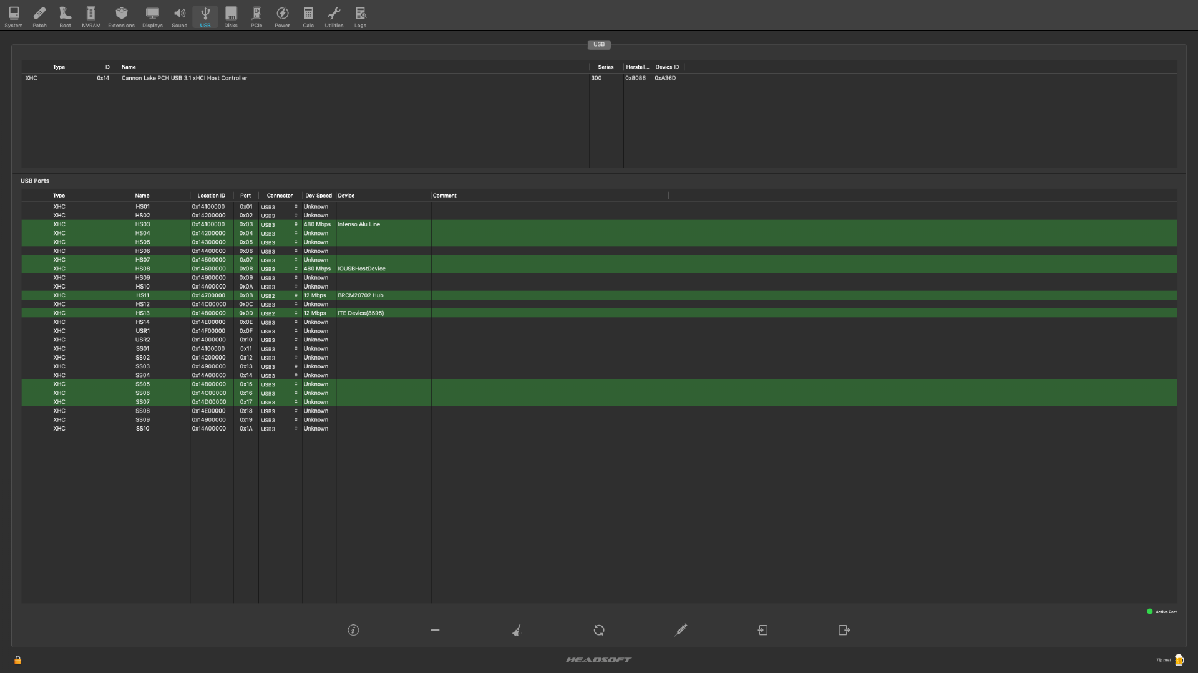This screenshot has width=1198, height=673.
Task: Select the Cannon Lake xHCI controller row
Action: coord(184,78)
